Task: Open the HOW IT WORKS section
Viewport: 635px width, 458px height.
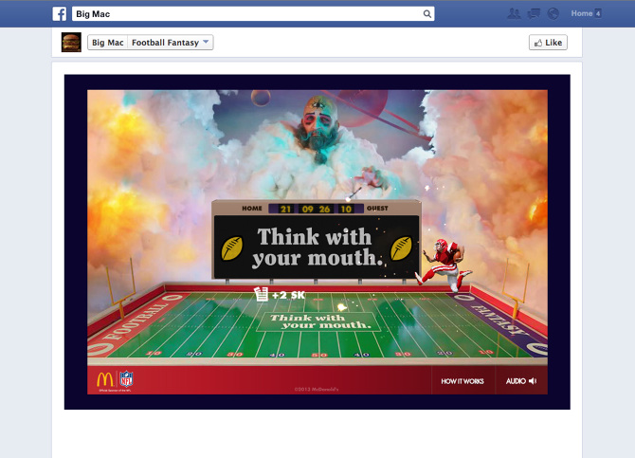Action: [463, 381]
